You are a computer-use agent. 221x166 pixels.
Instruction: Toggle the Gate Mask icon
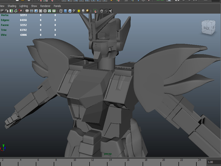pos(41,11)
